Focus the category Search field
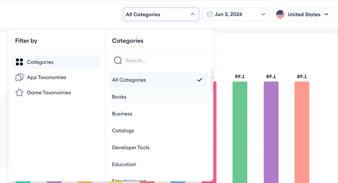 pyautogui.click(x=159, y=61)
